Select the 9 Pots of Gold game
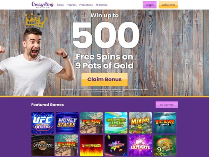The width and height of the screenshot is (209, 157). 165,145
